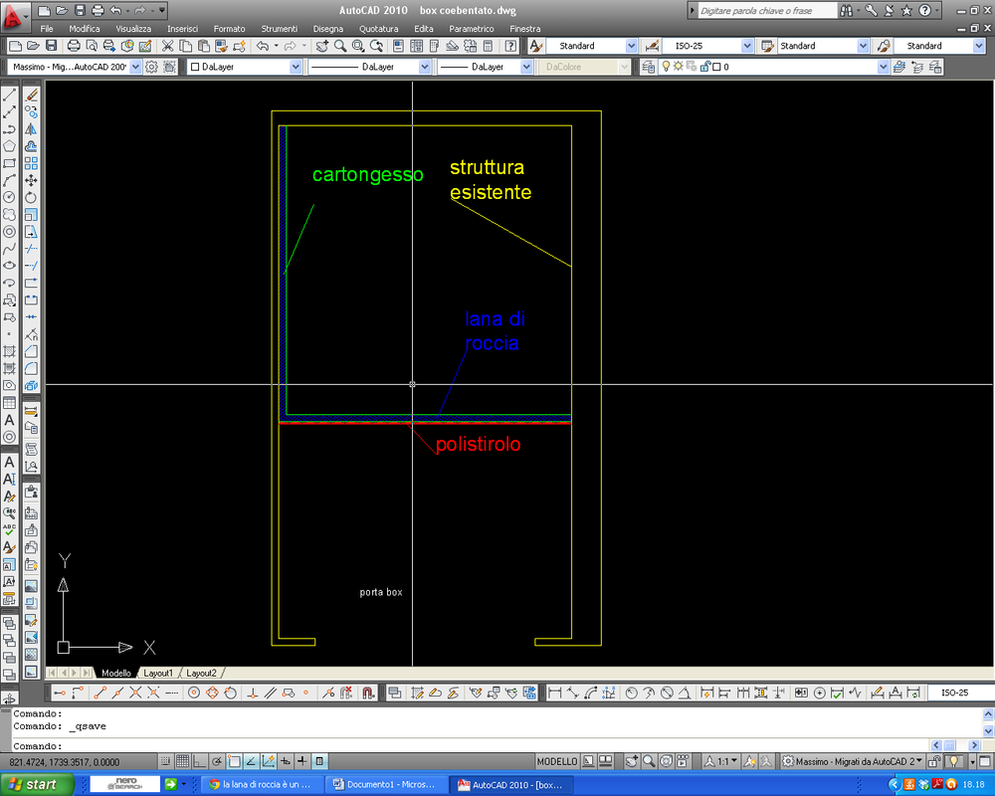Screen dimensions: 995x796
Task: Toggle Object Snap in status bar
Action: point(234,761)
